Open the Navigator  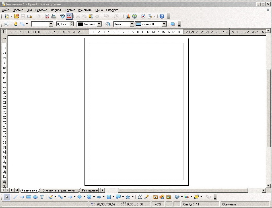(x=143, y=16)
